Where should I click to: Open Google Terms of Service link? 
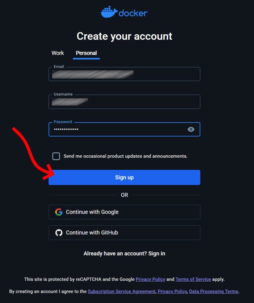pos(193,279)
